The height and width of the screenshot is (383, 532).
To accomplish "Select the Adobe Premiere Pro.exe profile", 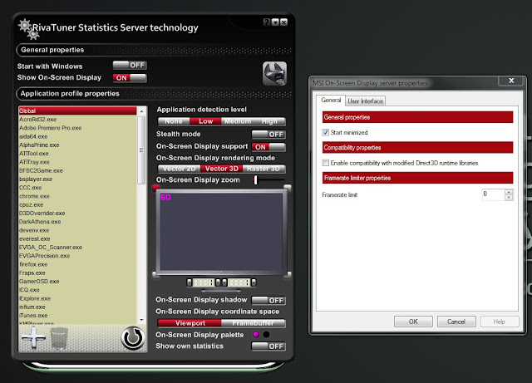I will pyautogui.click(x=77, y=128).
